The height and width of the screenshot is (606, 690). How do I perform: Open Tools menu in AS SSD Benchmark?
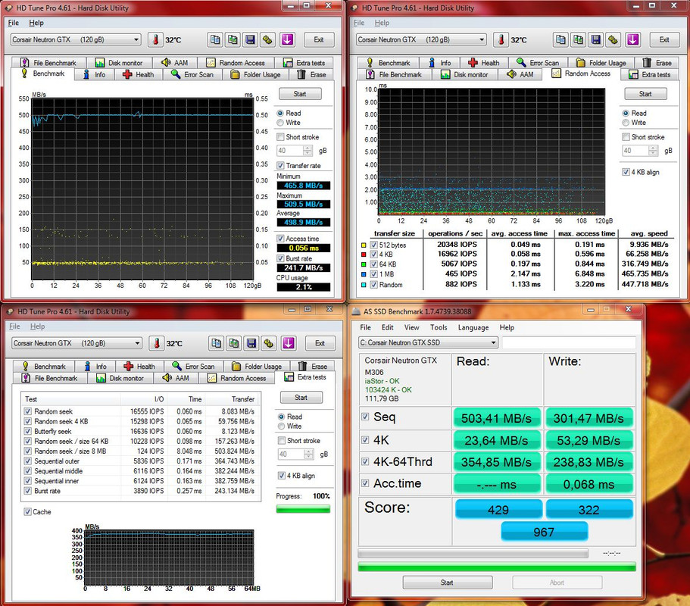(x=439, y=327)
